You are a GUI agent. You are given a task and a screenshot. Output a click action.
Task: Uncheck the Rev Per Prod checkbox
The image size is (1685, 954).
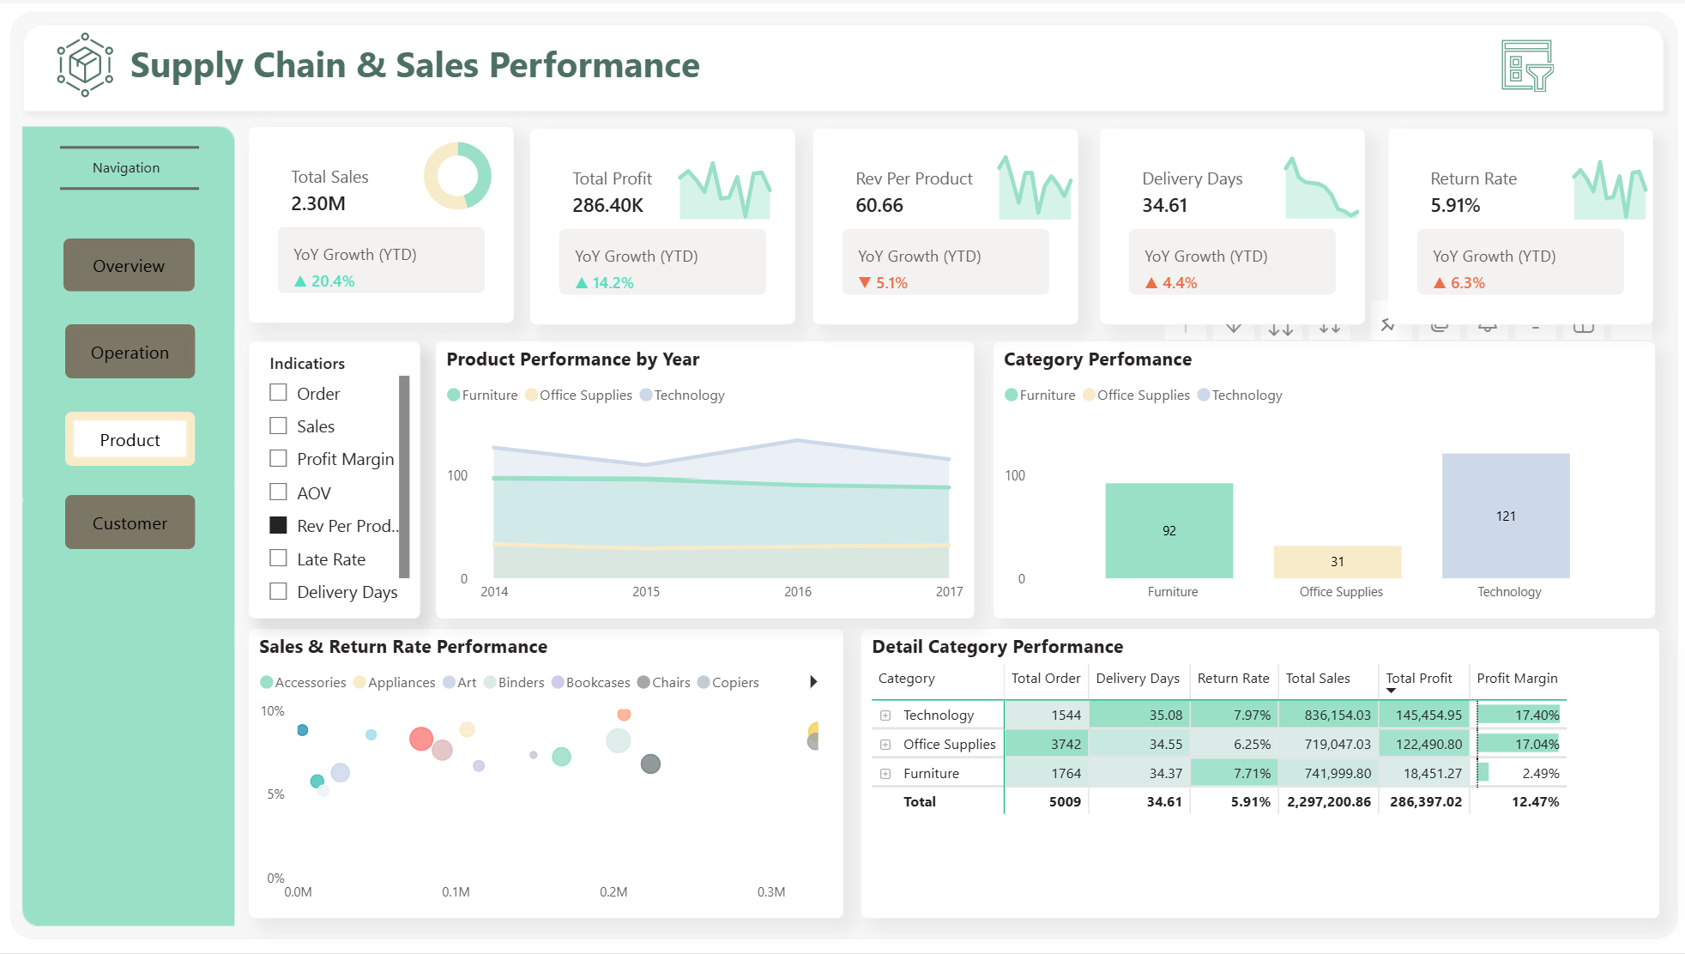tap(278, 525)
